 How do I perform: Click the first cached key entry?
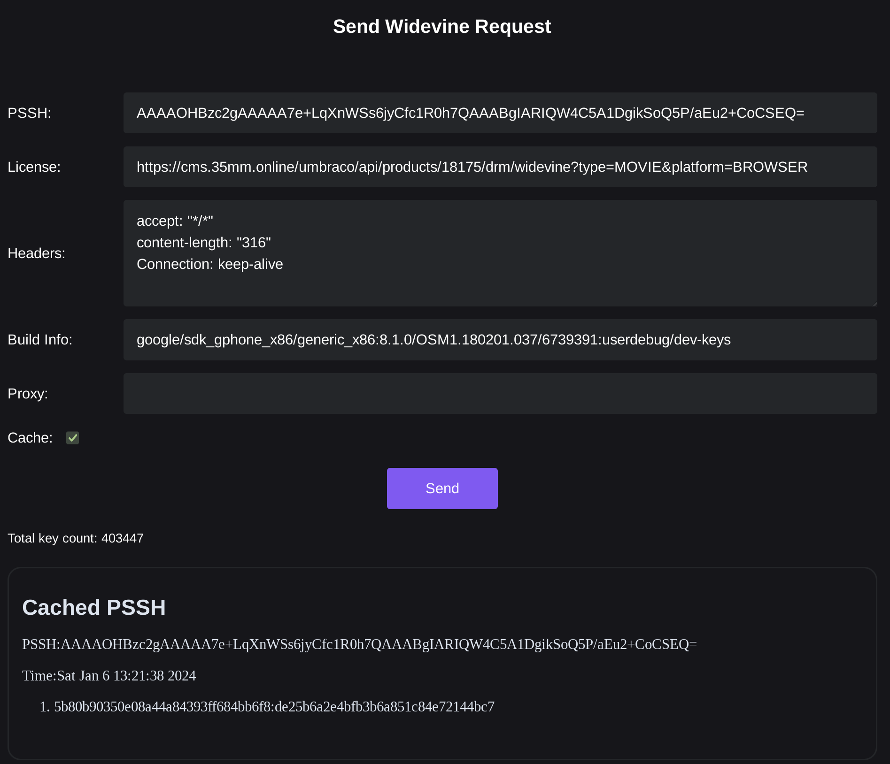[x=274, y=707]
